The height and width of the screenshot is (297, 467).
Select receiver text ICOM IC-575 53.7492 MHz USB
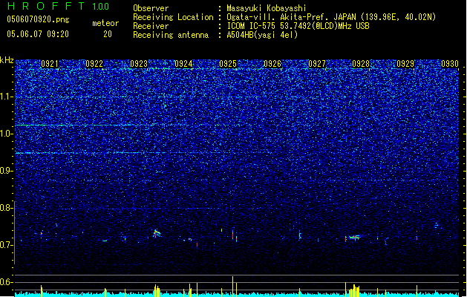click(298, 26)
